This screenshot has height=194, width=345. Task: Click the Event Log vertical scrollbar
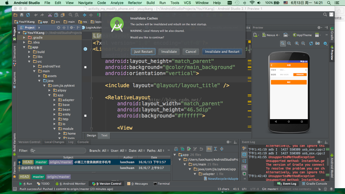[x=328, y=162]
